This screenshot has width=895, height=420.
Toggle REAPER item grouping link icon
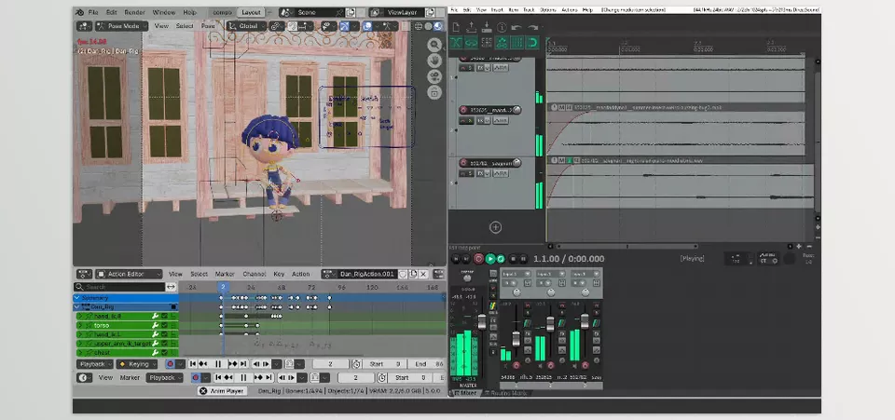[471, 43]
